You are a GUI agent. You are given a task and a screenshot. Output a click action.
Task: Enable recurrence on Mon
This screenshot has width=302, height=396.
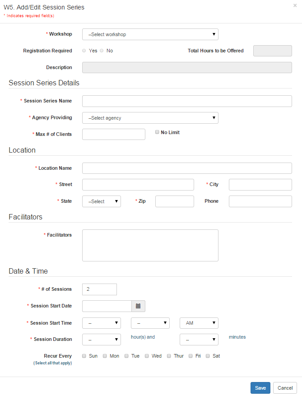(105, 356)
